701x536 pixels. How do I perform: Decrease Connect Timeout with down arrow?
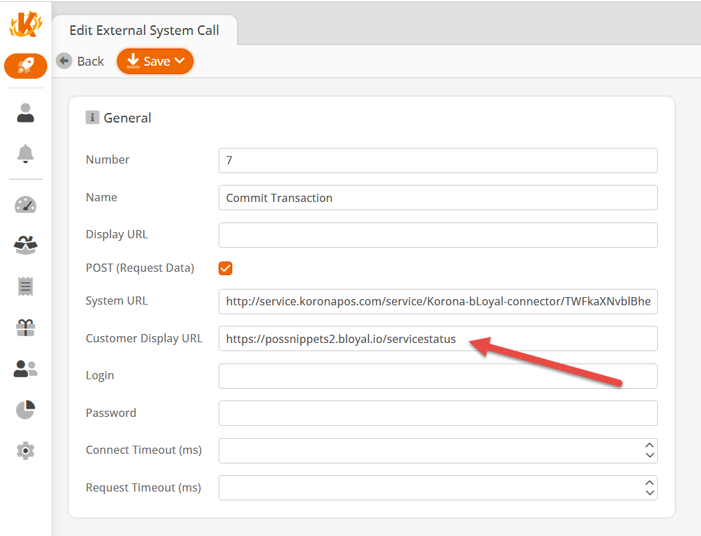[x=650, y=455]
